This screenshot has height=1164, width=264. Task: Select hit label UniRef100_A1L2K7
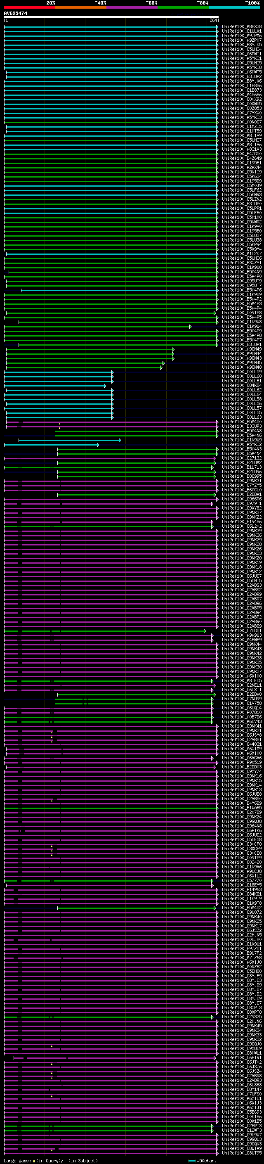pos(242,254)
